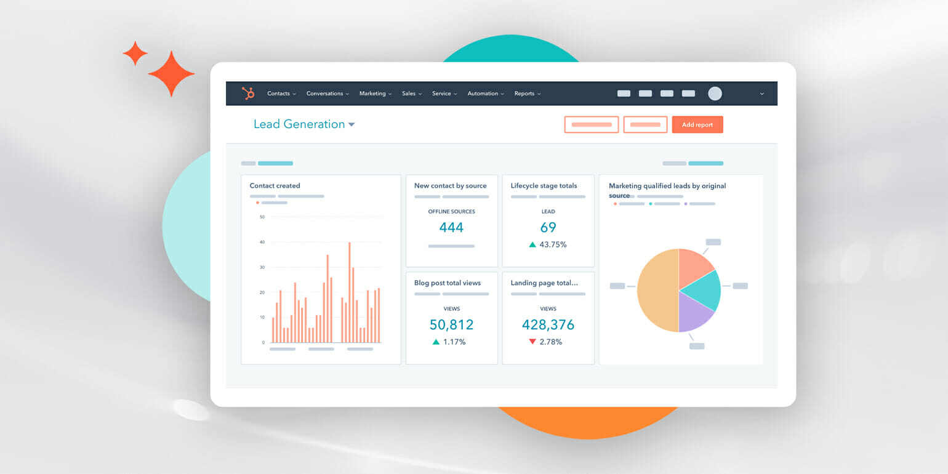Click the 428,376 landing page views value
Viewport: 948px width, 474px height.
[x=548, y=324]
